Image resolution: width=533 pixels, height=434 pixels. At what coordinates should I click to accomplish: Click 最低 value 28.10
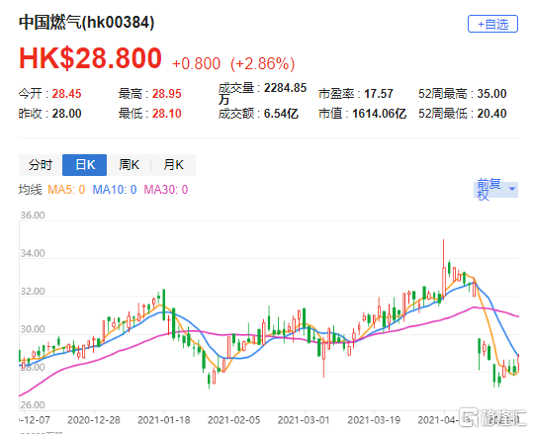(x=166, y=113)
